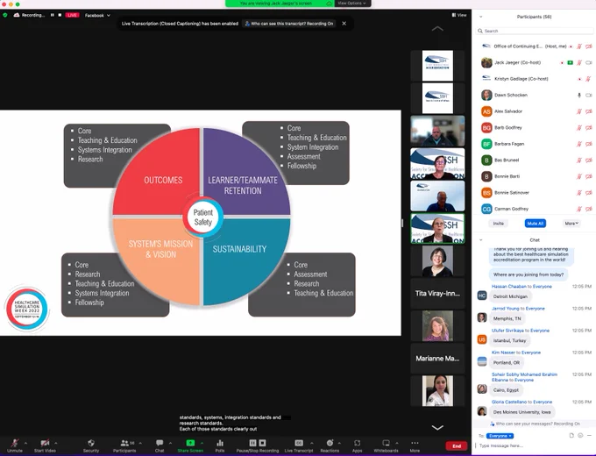Click the file attachment icon in chat
The image size is (596, 456).
coord(571,436)
